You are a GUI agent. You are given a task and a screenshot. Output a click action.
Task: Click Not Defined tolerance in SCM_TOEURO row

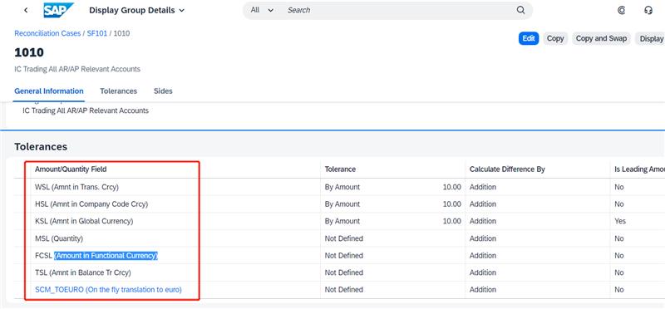pyautogui.click(x=344, y=290)
